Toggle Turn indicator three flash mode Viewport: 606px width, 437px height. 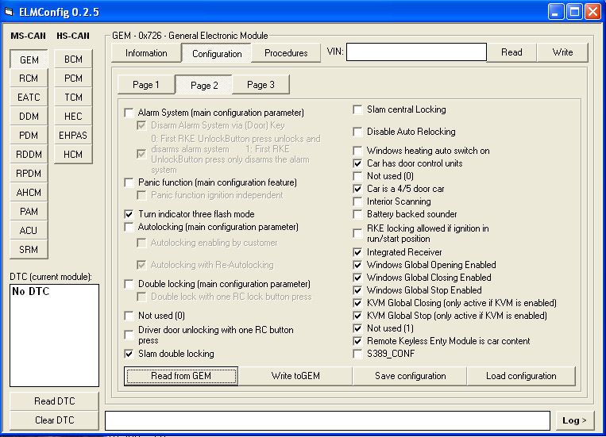[129, 214]
